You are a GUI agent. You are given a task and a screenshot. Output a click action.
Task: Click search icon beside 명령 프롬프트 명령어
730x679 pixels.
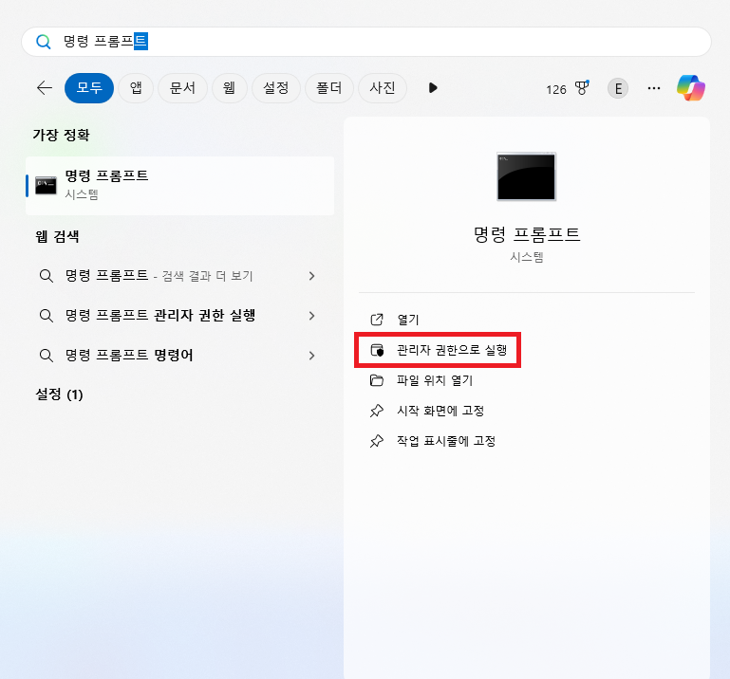[47, 356]
